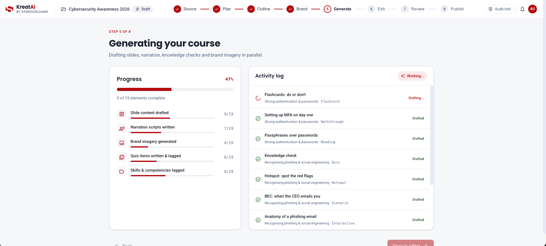This screenshot has height=246, width=546.
Task: Click the 'Drafting...' status text
Action: [x=416, y=98]
